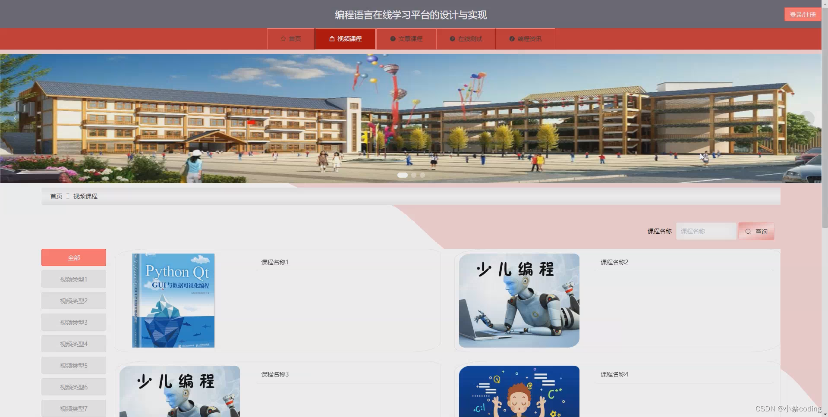
Task: Filter by 视频类型6
Action: coord(74,387)
